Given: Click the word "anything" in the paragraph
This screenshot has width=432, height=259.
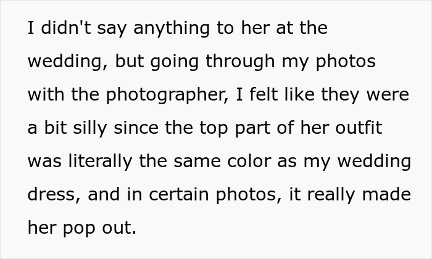Looking at the screenshot, I should [x=172, y=30].
